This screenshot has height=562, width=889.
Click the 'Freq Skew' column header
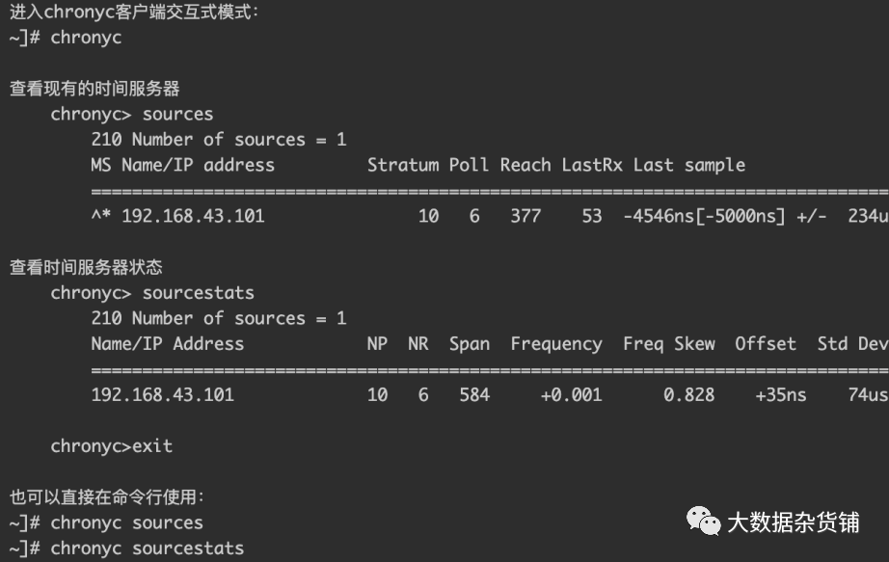(668, 344)
